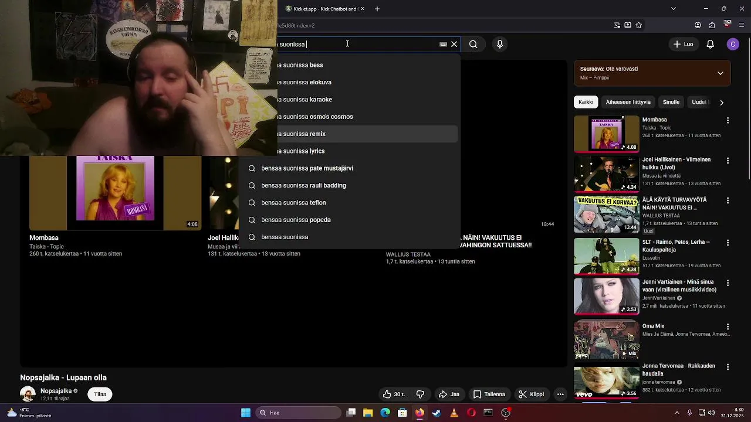The image size is (751, 422).
Task: Open Steam from the taskbar
Action: [x=437, y=413]
